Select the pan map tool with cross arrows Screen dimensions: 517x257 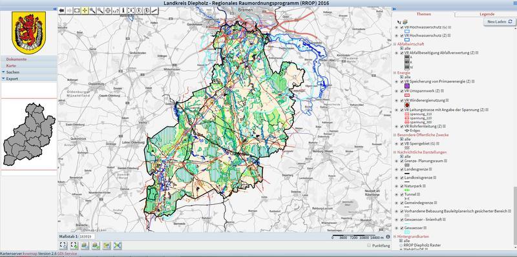click(85, 10)
